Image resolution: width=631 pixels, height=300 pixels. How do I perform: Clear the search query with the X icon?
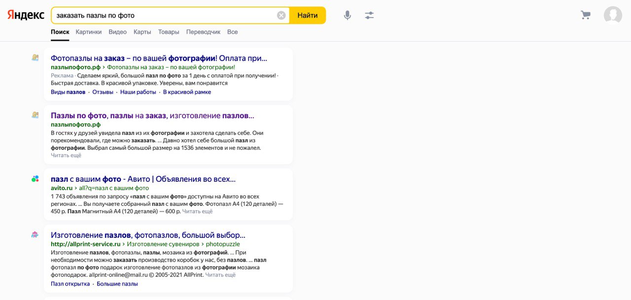[x=281, y=15]
